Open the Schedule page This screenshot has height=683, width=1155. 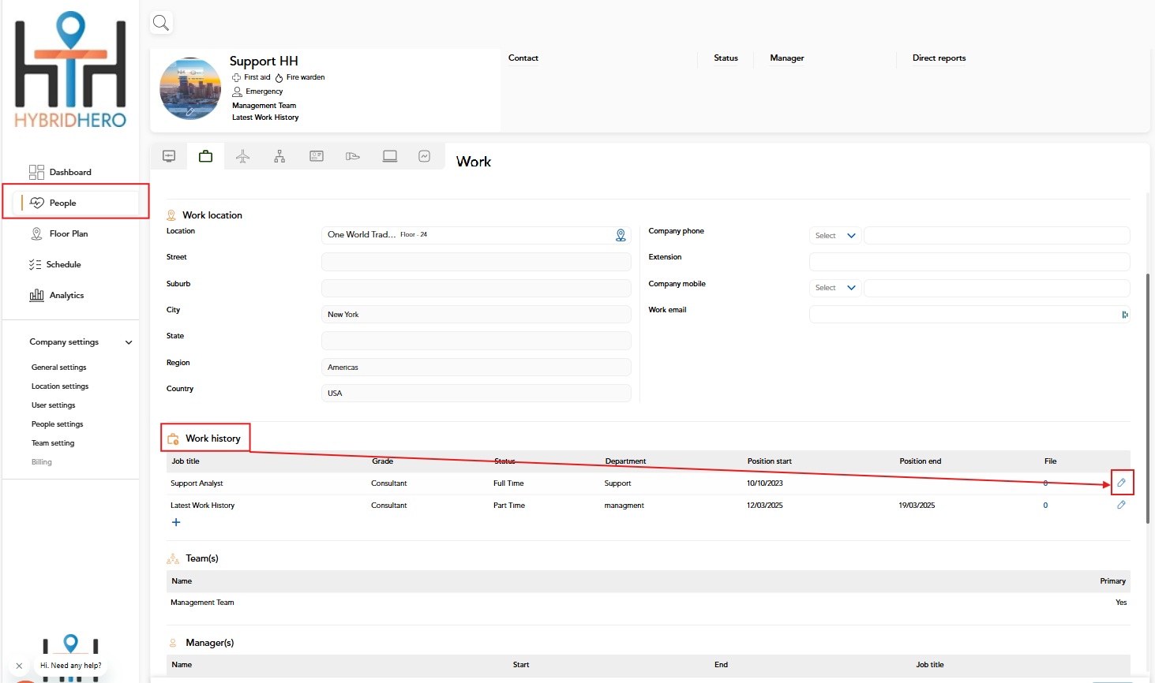63,264
